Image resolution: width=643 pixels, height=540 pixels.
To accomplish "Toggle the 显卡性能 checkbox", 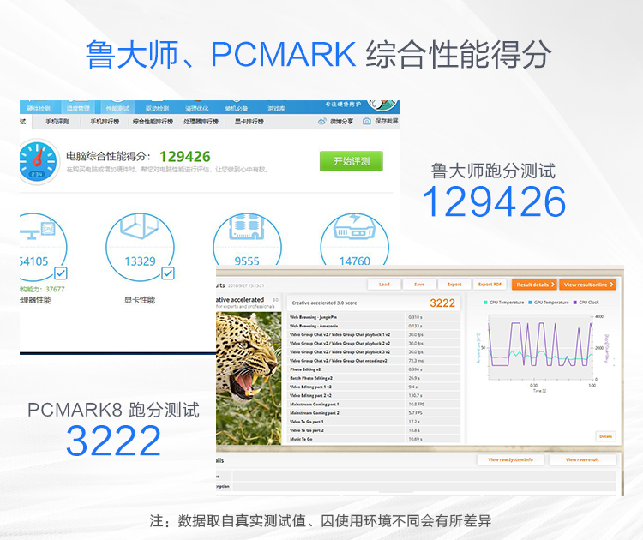I will pos(168,273).
